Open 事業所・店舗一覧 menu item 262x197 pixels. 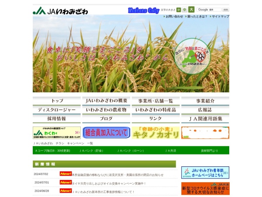[x=155, y=101]
